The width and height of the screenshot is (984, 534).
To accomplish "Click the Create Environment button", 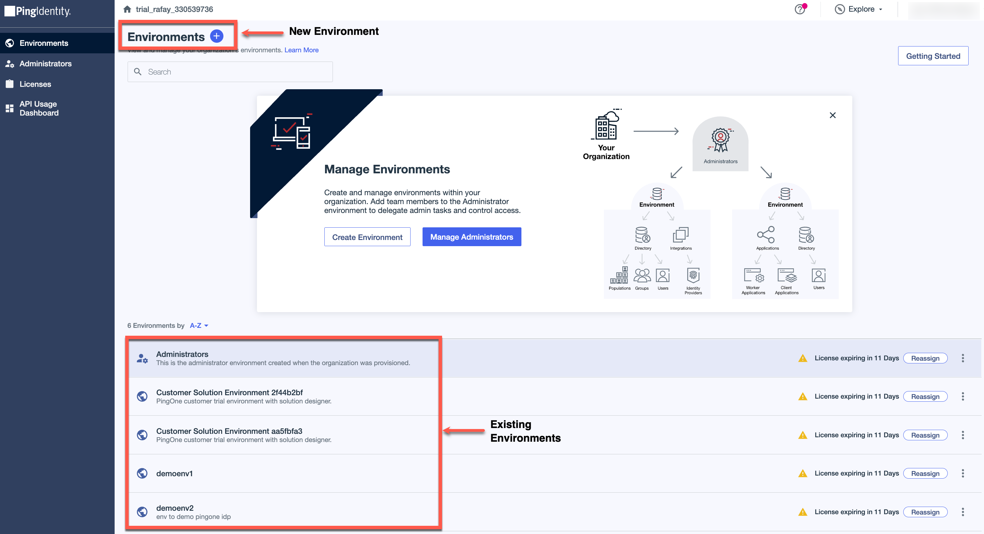I will coord(367,237).
